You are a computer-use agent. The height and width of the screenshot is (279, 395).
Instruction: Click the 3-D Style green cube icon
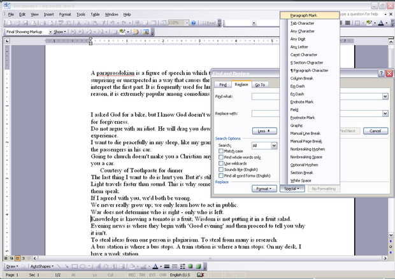tap(199, 266)
